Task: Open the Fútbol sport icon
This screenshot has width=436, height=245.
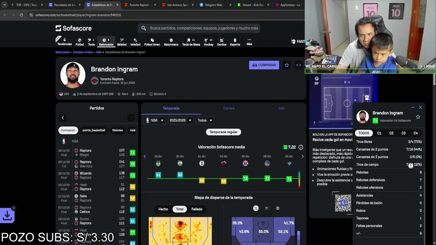Action: [x=80, y=42]
